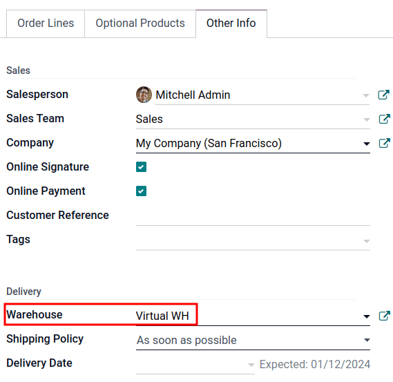Click the Salesperson label
The height and width of the screenshot is (382, 393).
[x=37, y=95]
